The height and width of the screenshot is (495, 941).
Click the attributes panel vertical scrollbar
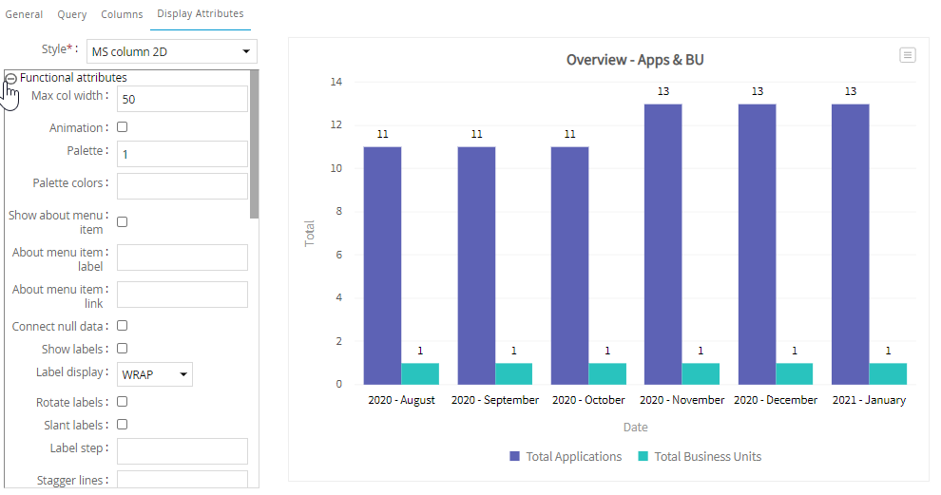coord(254,143)
